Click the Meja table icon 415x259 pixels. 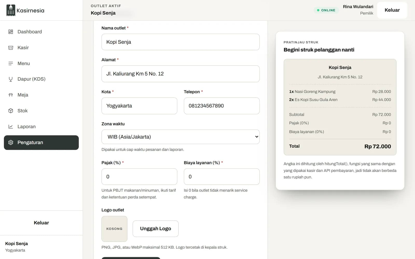(11, 95)
